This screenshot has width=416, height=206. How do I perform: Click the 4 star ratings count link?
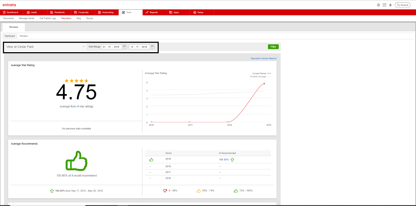click(x=78, y=106)
